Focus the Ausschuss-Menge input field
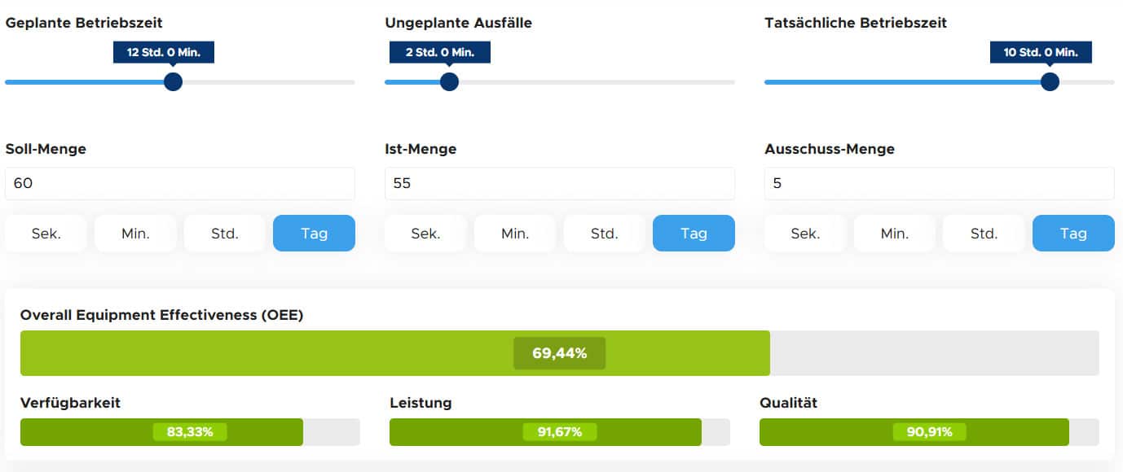Viewport: 1123px width, 472px height. point(940,183)
